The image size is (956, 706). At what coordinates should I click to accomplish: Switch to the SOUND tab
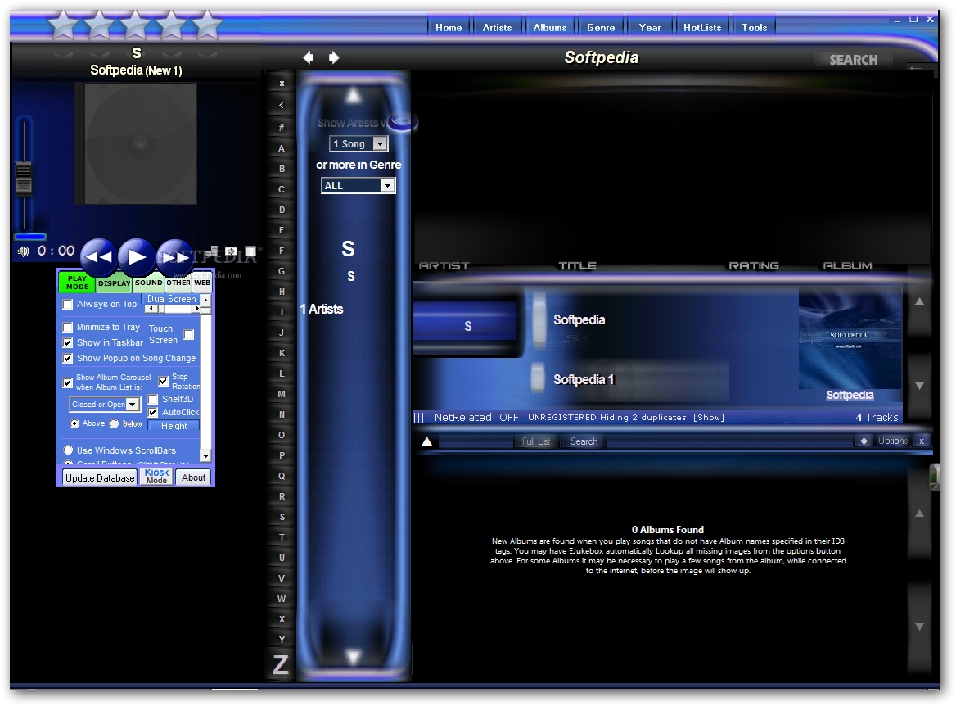tap(149, 283)
